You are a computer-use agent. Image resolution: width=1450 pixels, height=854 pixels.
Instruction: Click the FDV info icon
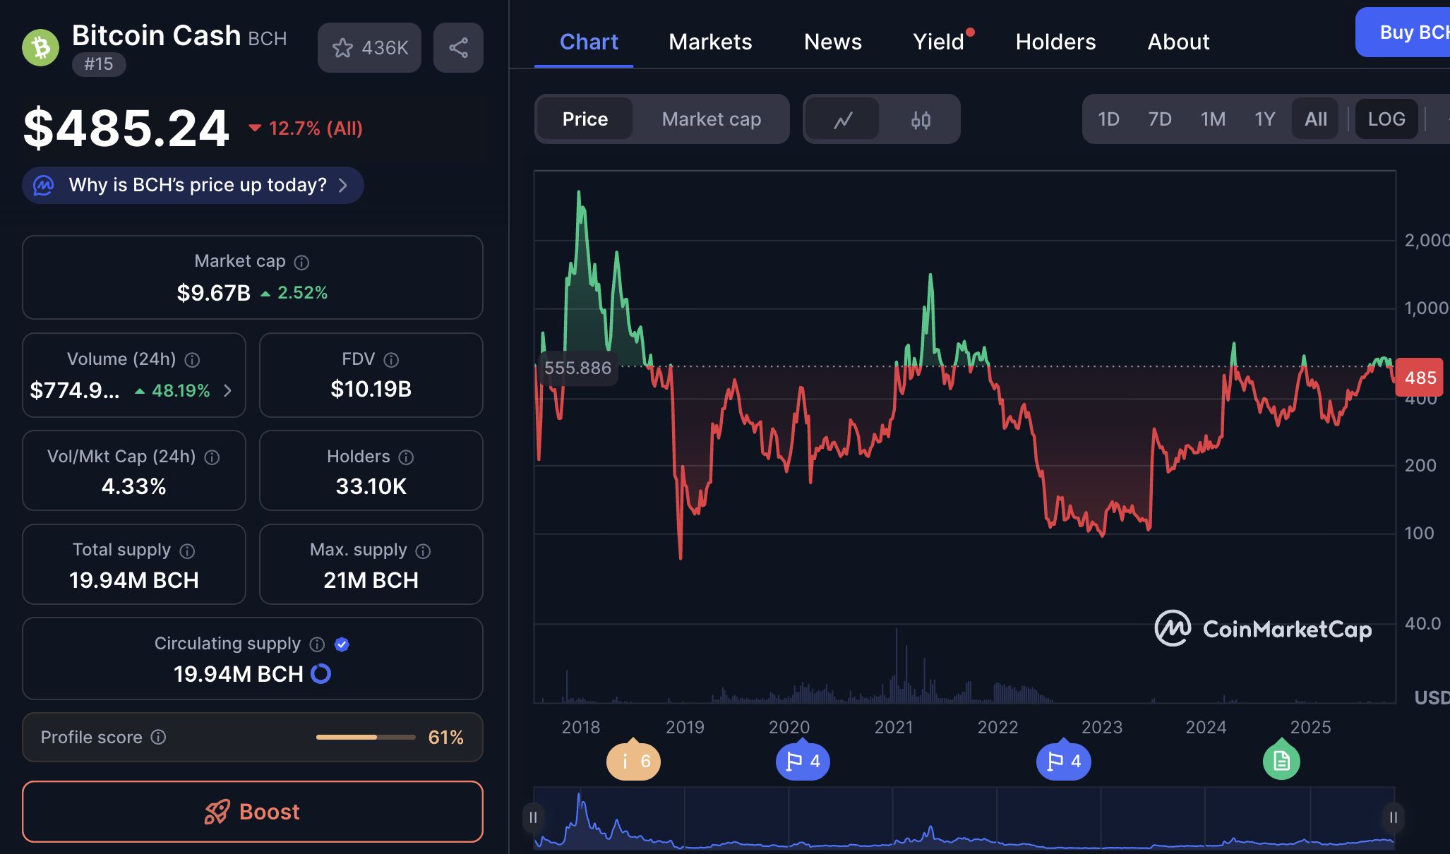[391, 360]
